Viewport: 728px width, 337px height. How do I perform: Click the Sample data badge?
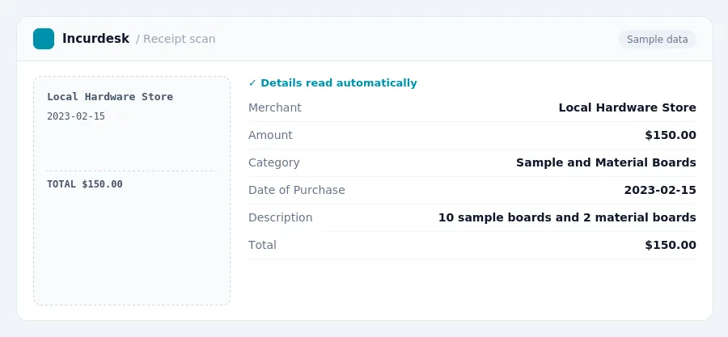[x=657, y=40]
